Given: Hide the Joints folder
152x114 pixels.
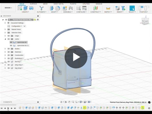Looking at the screenshot, I should (x=8, y=39).
